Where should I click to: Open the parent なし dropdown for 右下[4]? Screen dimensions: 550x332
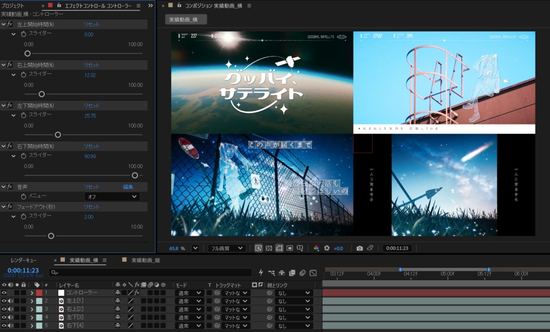[294, 326]
